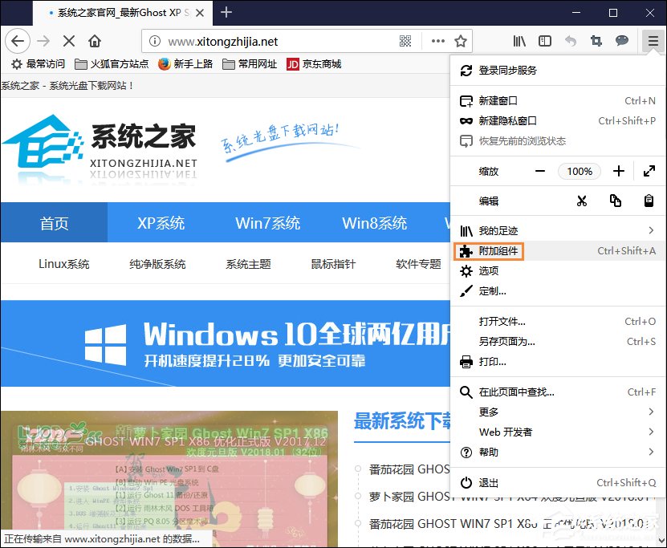Toggle the bookmark star in the address bar
Image resolution: width=667 pixels, height=548 pixels.
[459, 40]
